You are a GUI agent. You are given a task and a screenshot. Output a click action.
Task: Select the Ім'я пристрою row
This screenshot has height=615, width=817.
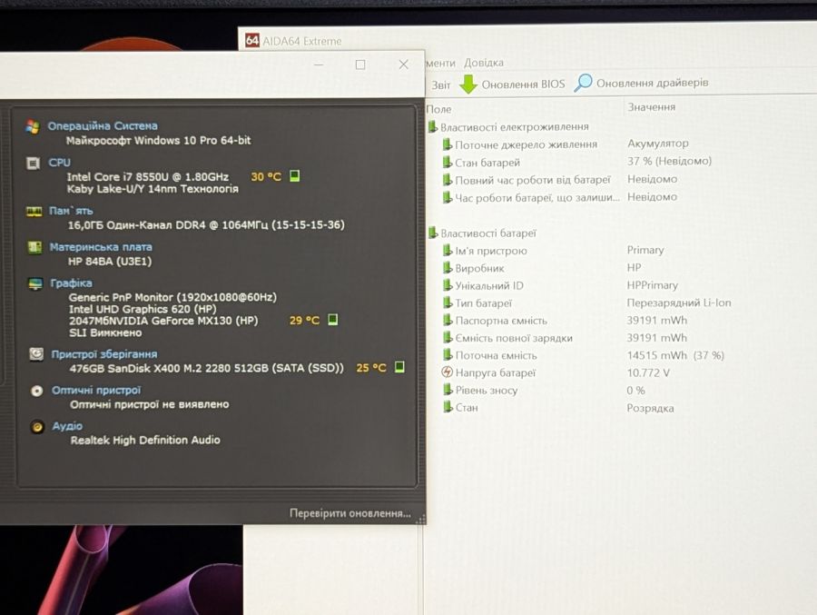(x=554, y=251)
